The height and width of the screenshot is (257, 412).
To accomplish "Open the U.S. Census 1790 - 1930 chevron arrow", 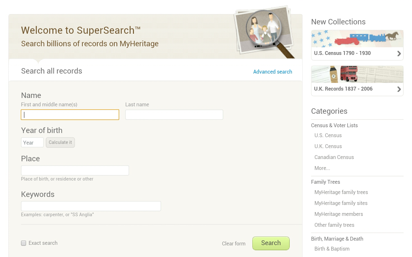I will coord(399,54).
